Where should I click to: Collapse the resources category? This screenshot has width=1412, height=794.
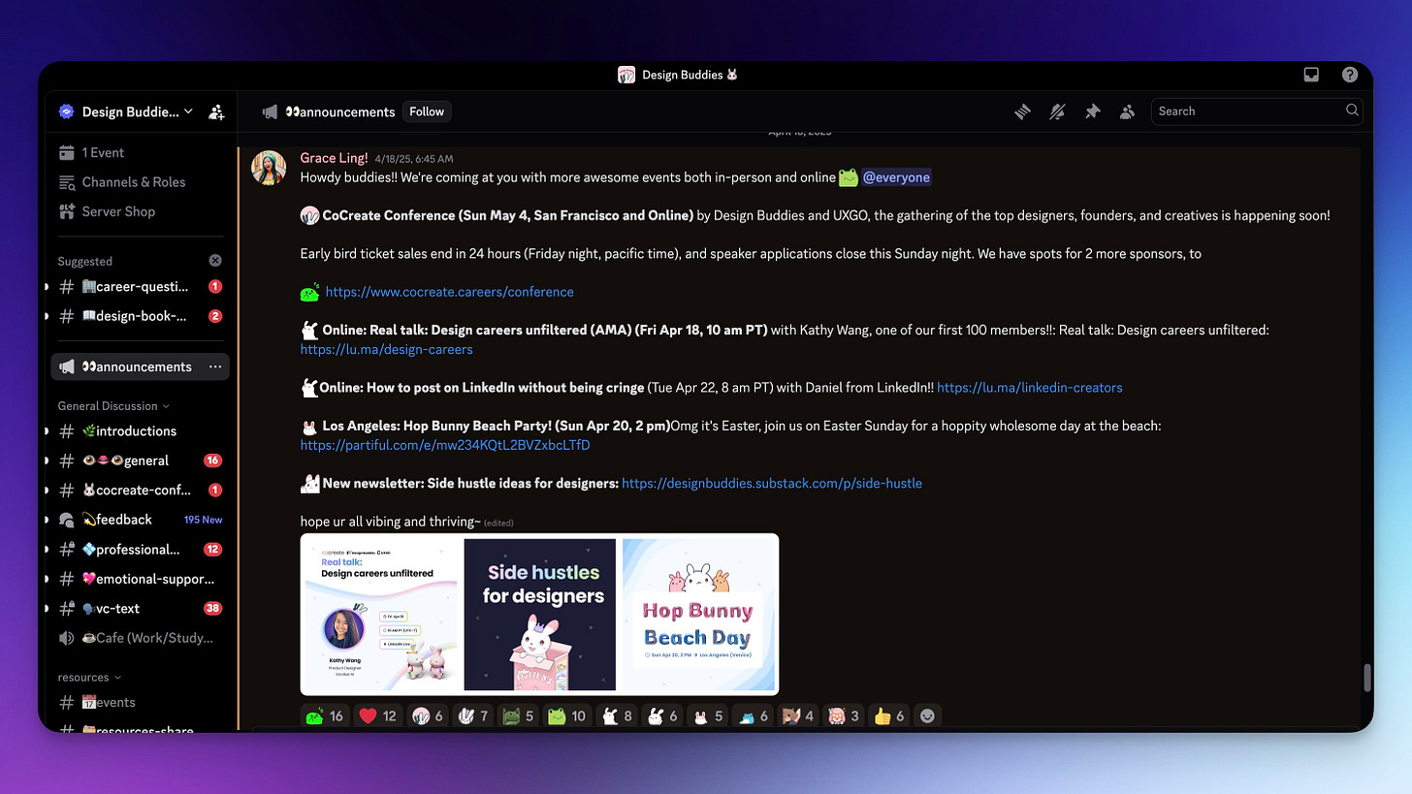tap(89, 678)
